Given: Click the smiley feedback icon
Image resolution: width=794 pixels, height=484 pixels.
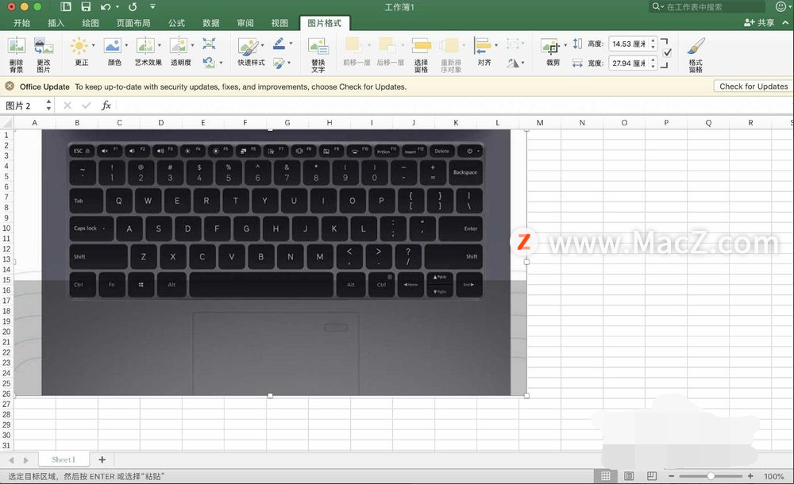Looking at the screenshot, I should pyautogui.click(x=781, y=6).
